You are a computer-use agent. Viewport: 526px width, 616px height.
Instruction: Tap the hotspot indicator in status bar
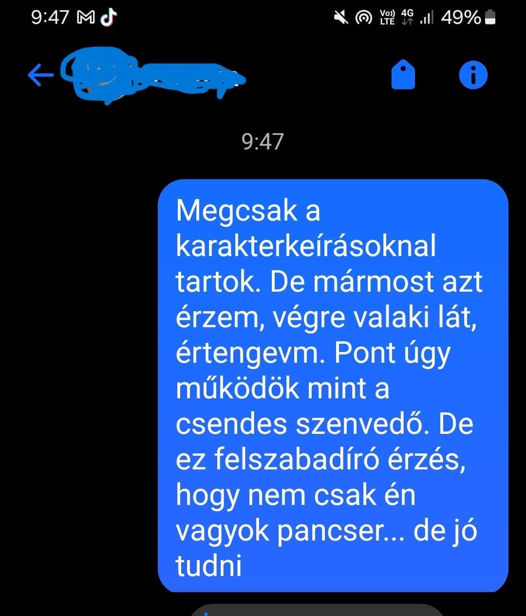click(363, 18)
